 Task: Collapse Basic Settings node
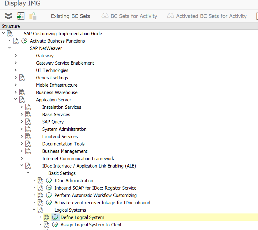[28, 173]
